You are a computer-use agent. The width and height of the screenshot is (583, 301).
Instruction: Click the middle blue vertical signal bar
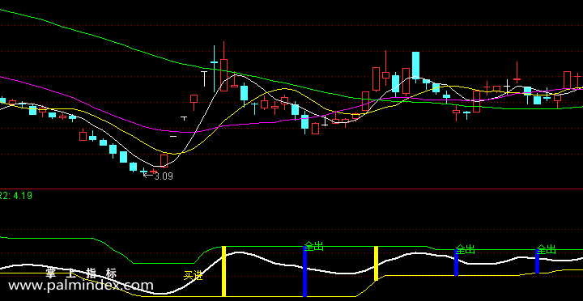[x=456, y=262]
